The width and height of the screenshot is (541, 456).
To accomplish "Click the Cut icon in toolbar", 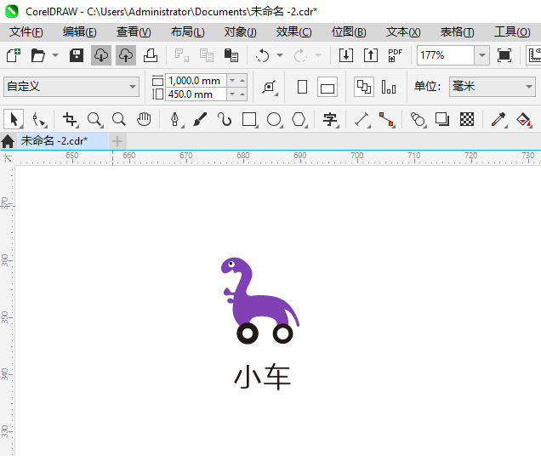I will (181, 55).
